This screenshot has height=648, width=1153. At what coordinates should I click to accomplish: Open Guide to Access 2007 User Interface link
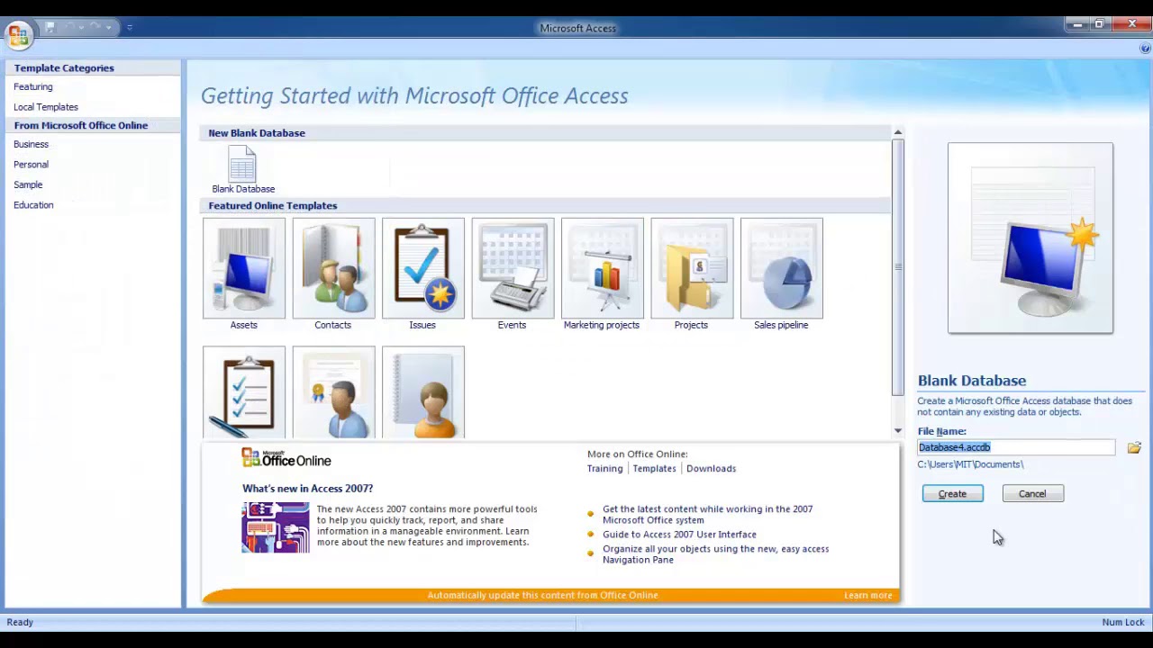[679, 535]
